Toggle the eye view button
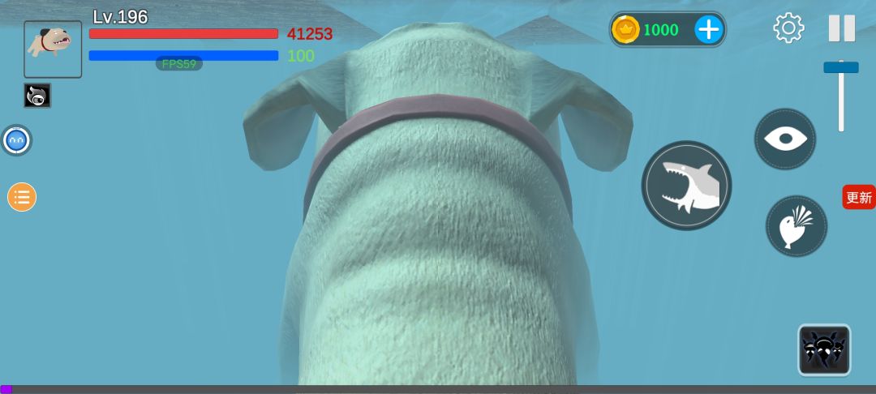The height and width of the screenshot is (394, 876). pos(785,139)
